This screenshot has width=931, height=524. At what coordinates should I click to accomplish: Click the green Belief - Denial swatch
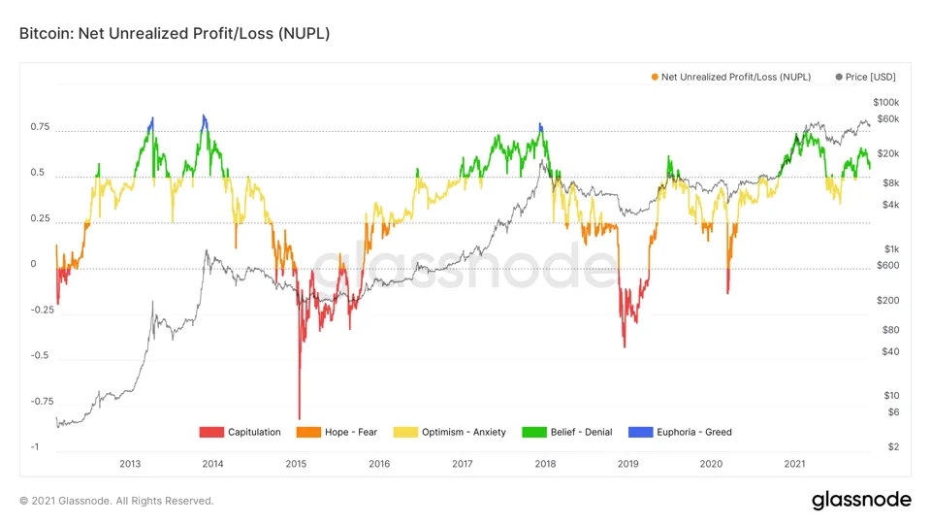point(534,433)
